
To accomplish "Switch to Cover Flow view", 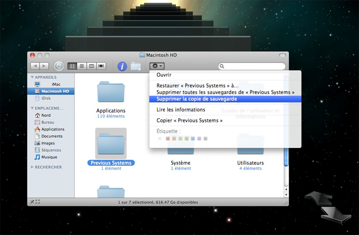I will click(101, 66).
